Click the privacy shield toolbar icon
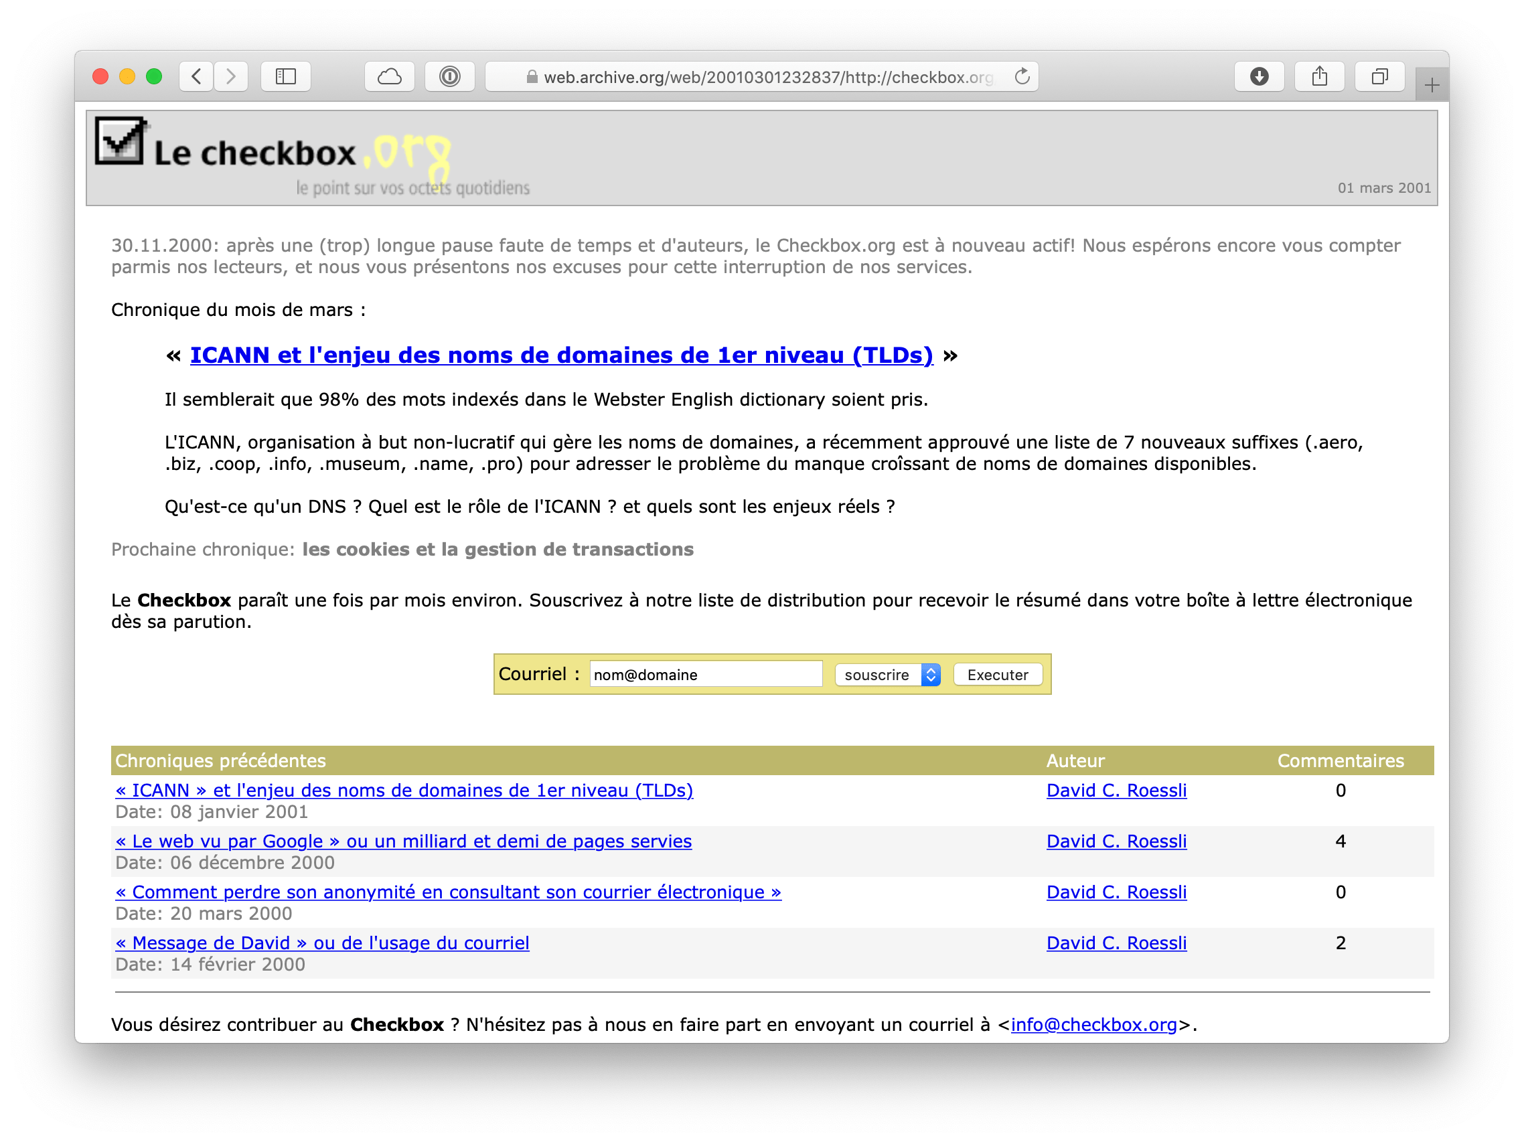The width and height of the screenshot is (1524, 1142). coord(449,76)
